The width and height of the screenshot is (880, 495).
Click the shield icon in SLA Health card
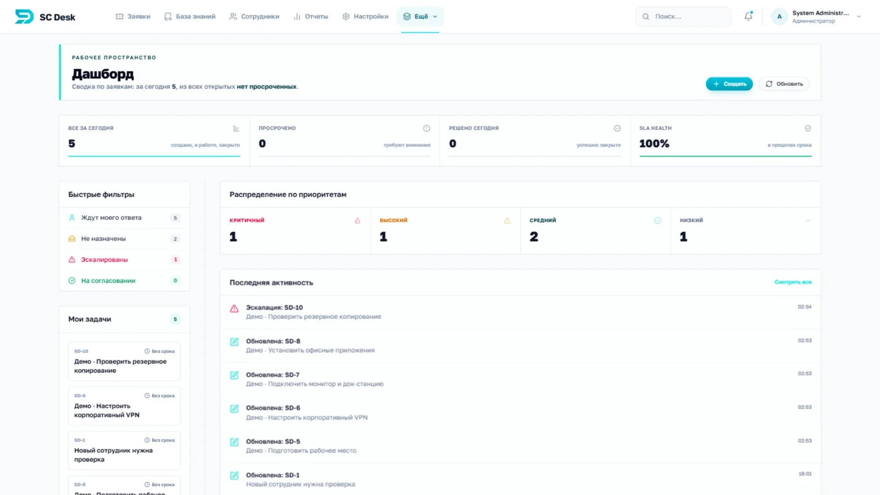[x=807, y=129]
